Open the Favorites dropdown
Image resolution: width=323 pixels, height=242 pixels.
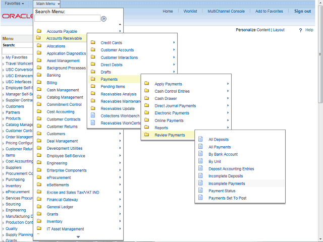tap(15, 4)
